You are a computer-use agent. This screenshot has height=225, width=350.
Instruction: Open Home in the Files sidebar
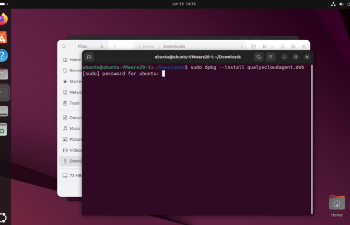point(71,60)
